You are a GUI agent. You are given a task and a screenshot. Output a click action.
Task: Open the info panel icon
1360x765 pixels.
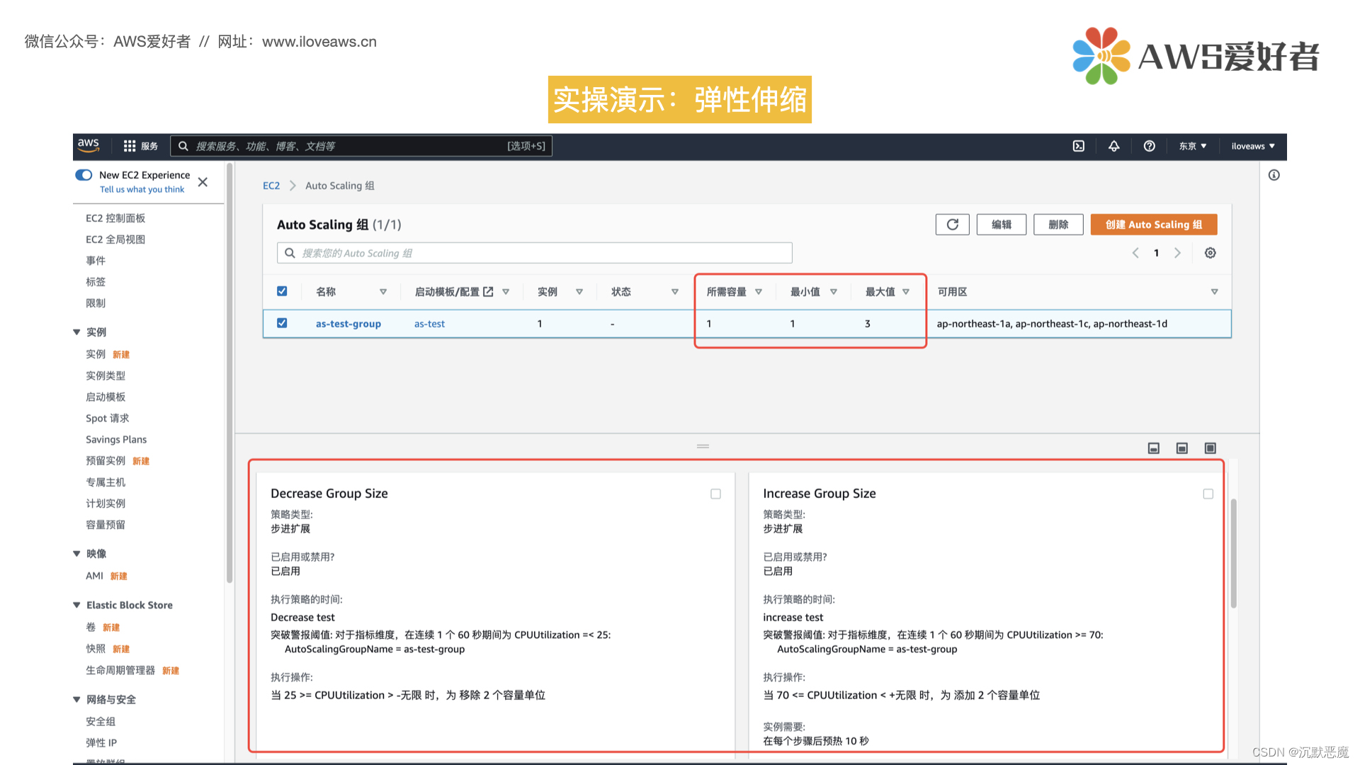tap(1274, 175)
